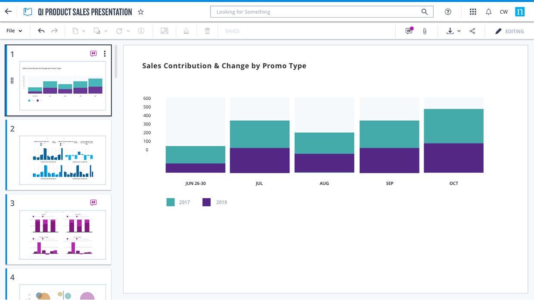Open slide 1 comment quote icon

pyautogui.click(x=93, y=54)
